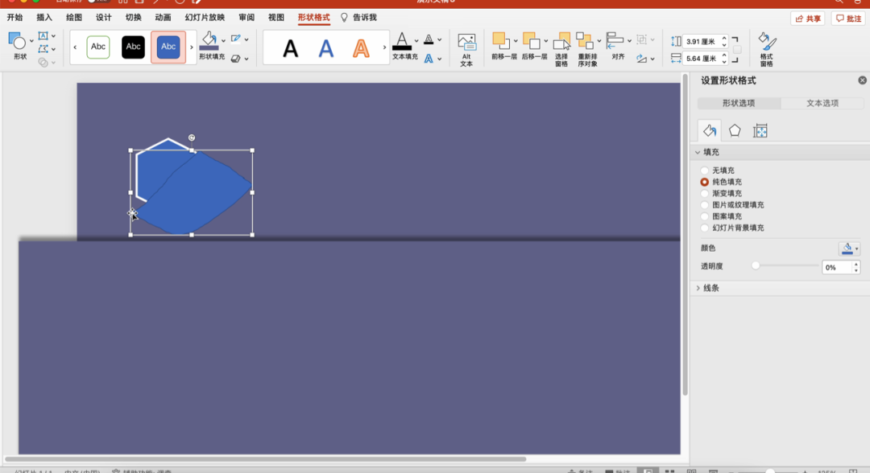Click 后移一层 send backward icon

530,42
